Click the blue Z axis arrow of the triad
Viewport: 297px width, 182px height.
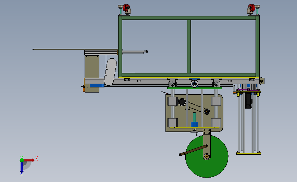tap(22, 167)
